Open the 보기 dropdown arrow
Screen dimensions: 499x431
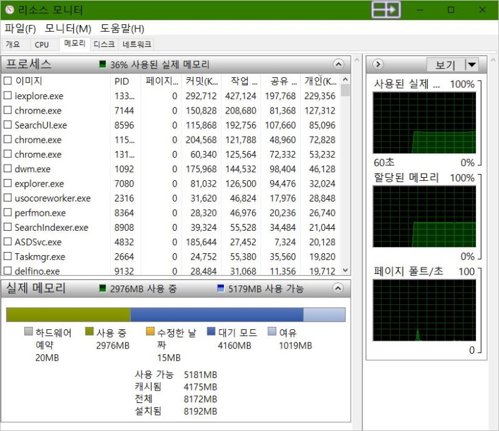pyautogui.click(x=472, y=65)
